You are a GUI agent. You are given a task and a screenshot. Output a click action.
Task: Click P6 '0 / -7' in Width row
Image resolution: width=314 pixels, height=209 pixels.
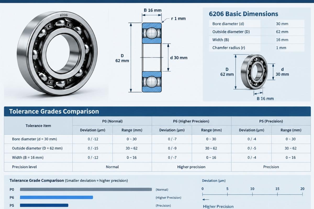(x=172, y=158)
